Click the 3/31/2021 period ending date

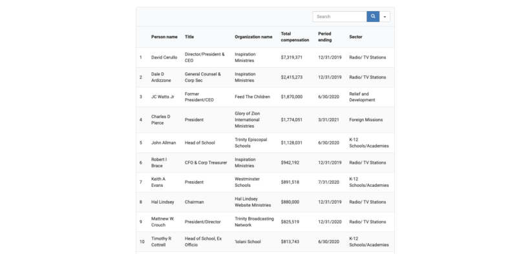(328, 120)
